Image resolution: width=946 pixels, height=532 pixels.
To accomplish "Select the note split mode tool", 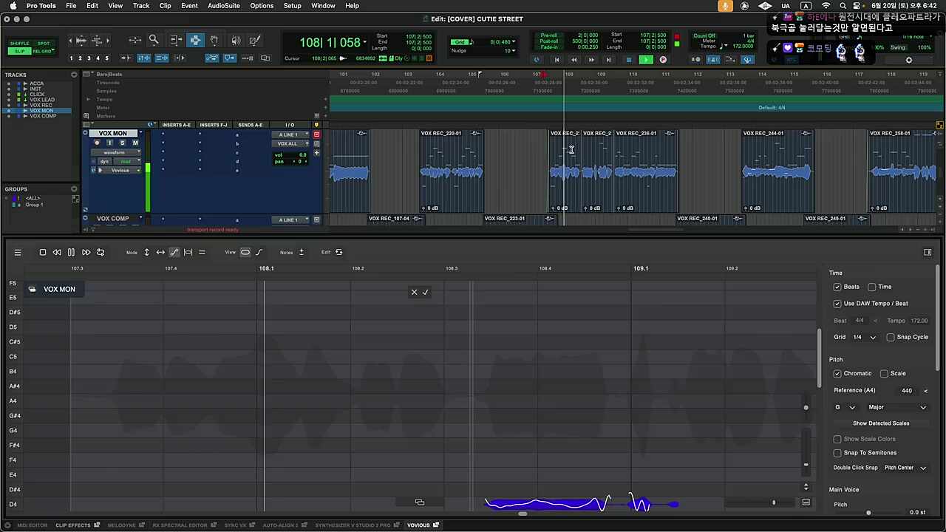I will point(188,253).
